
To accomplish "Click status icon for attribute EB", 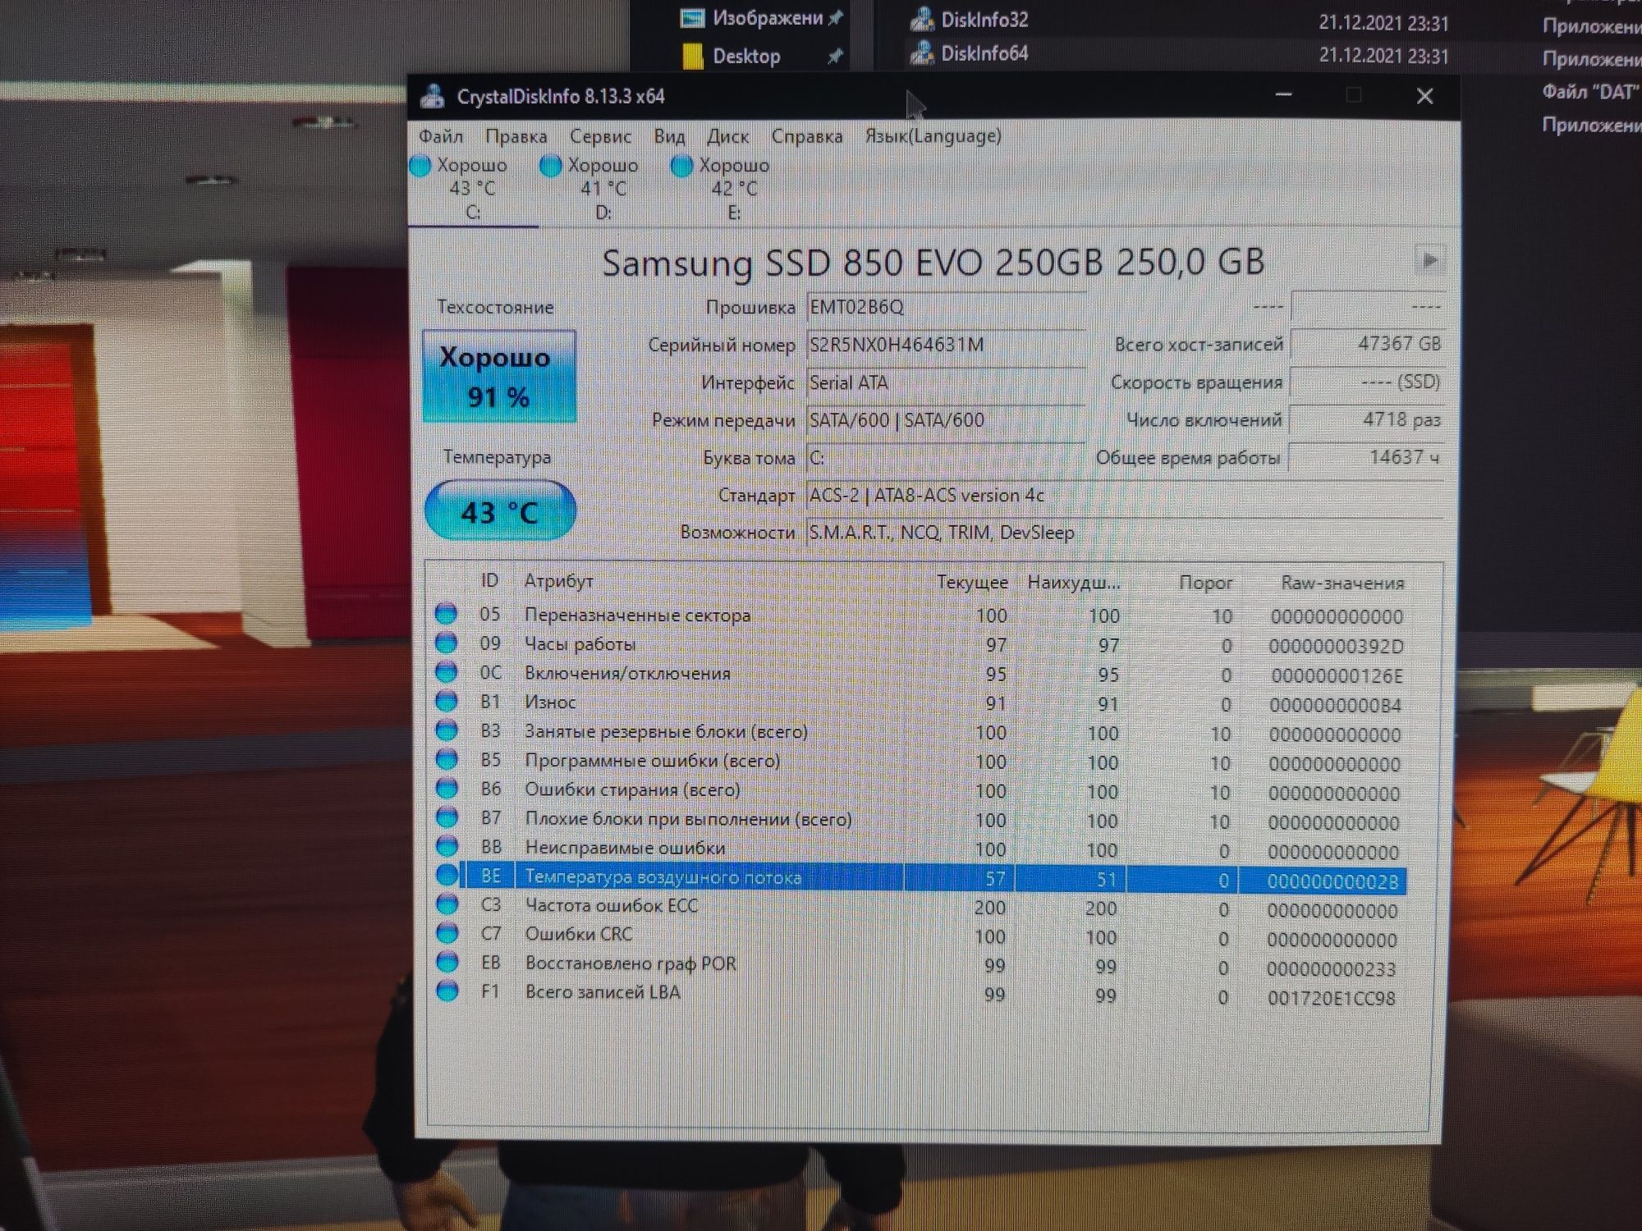I will [x=447, y=963].
